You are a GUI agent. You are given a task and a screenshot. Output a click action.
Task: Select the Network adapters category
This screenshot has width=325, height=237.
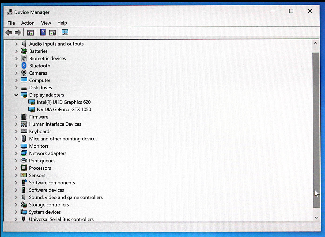coord(48,153)
